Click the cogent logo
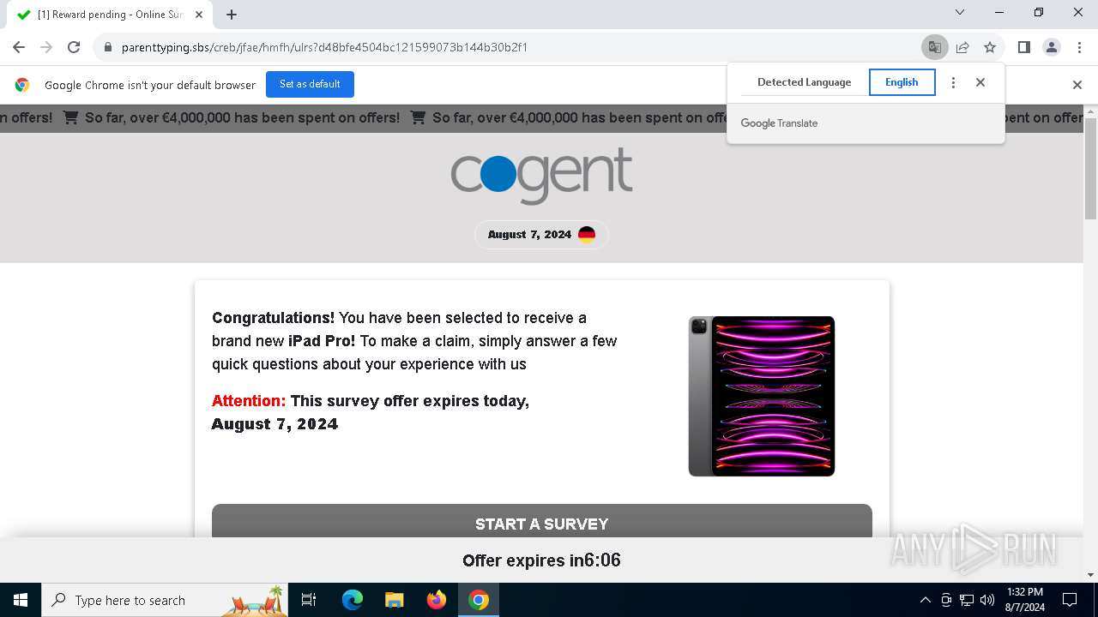Screen dimensions: 1098x617 [541, 175]
